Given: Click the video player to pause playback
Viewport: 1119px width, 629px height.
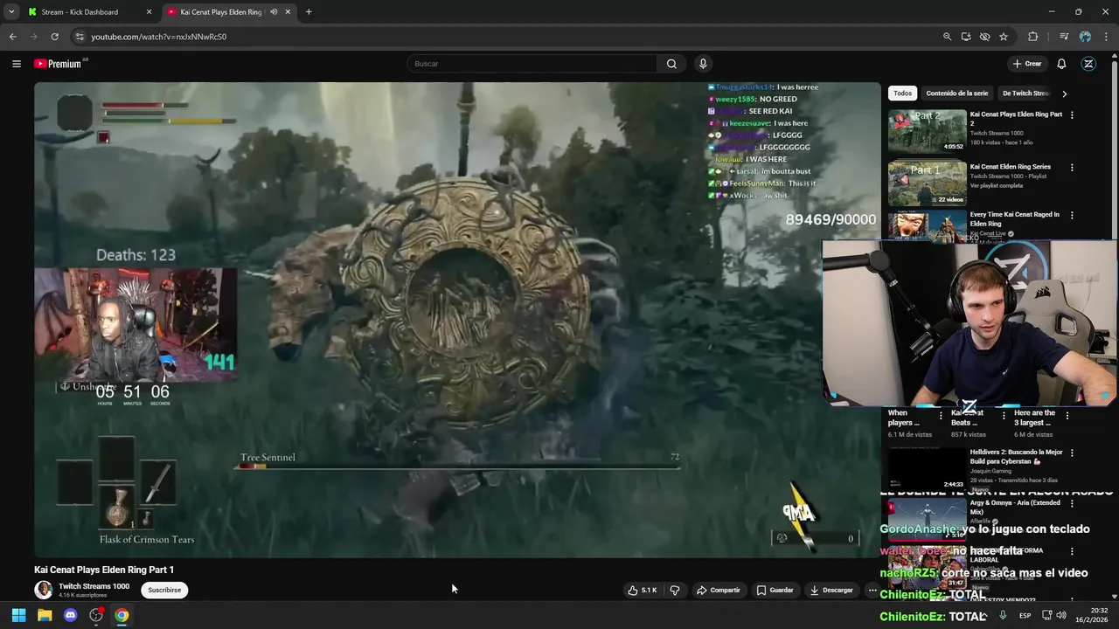Looking at the screenshot, I should tap(457, 320).
